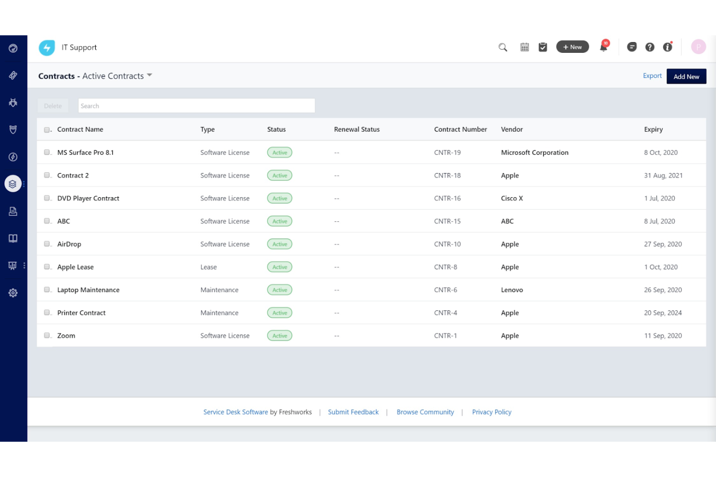Screen dimensions: 716x477
Task: Check the ABC contract checkbox
Action: coord(47,221)
